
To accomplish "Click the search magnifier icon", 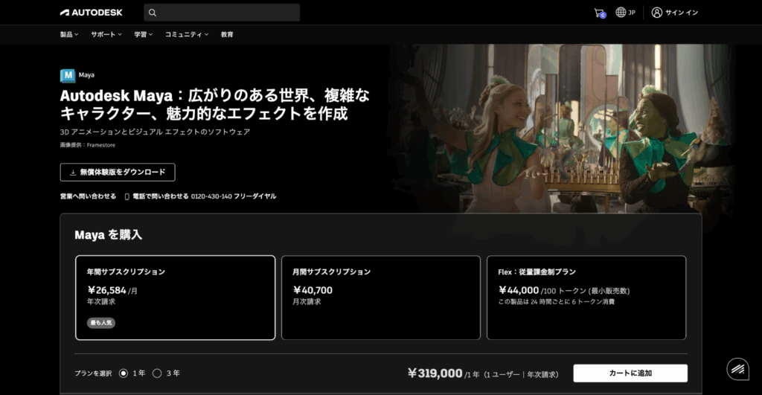I will [153, 13].
